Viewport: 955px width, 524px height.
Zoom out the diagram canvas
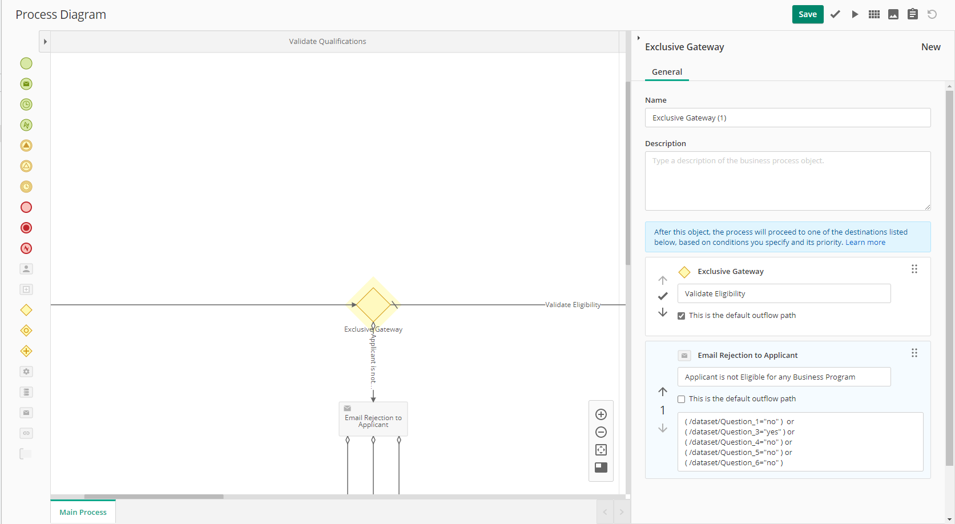click(601, 432)
